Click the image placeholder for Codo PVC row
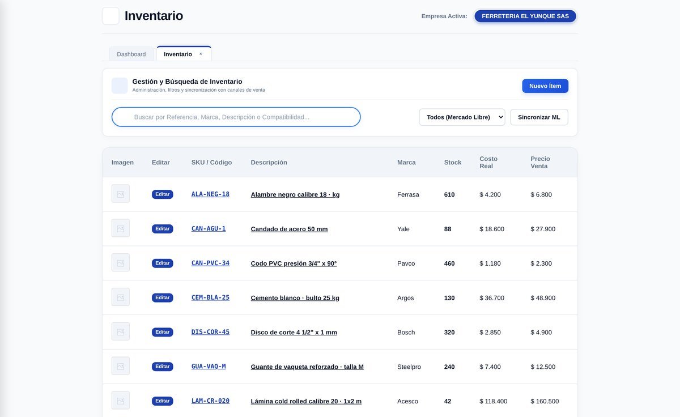The height and width of the screenshot is (417, 680). [121, 263]
